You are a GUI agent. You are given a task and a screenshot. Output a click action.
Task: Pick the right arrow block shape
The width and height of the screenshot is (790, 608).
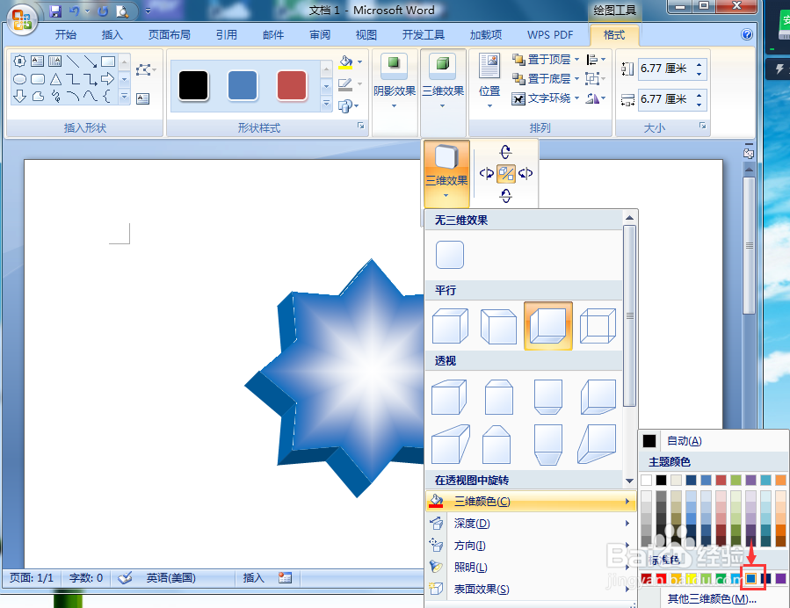(107, 78)
